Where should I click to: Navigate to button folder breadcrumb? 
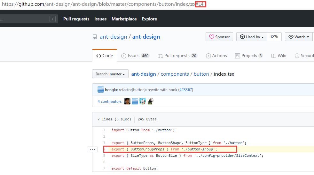point(201,74)
